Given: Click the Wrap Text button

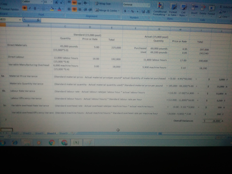Looking at the screenshot, I should (x=103, y=4).
